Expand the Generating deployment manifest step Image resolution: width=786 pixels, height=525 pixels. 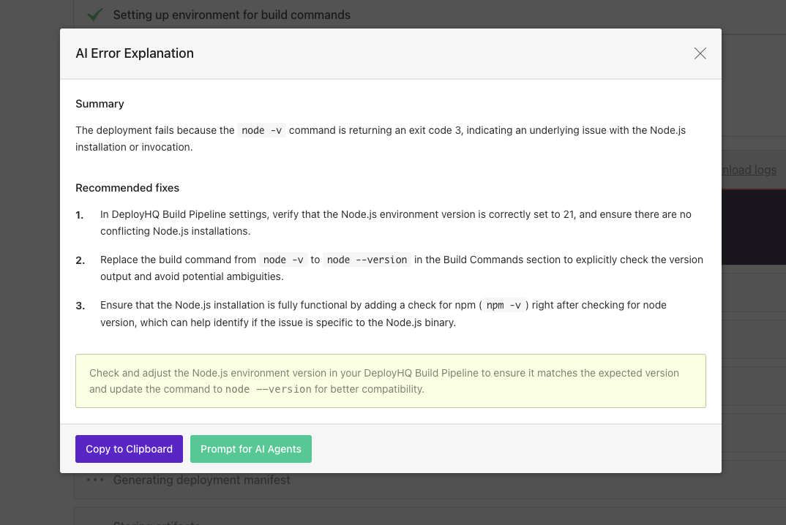pos(202,480)
